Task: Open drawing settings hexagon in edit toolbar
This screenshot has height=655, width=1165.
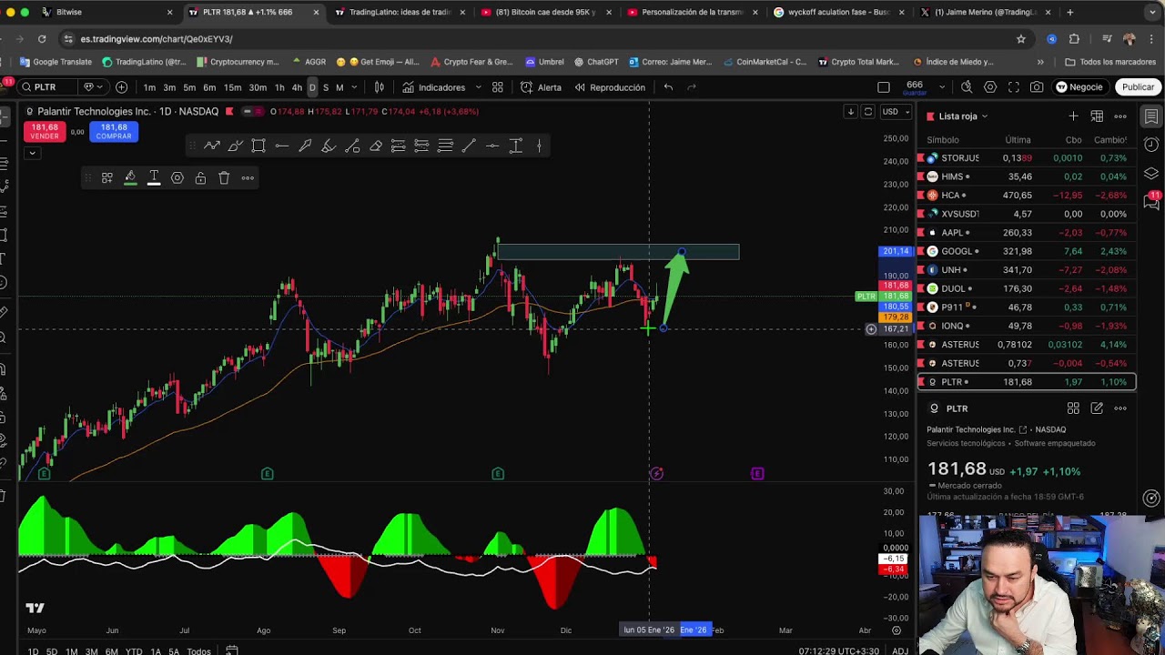Action: pyautogui.click(x=177, y=178)
